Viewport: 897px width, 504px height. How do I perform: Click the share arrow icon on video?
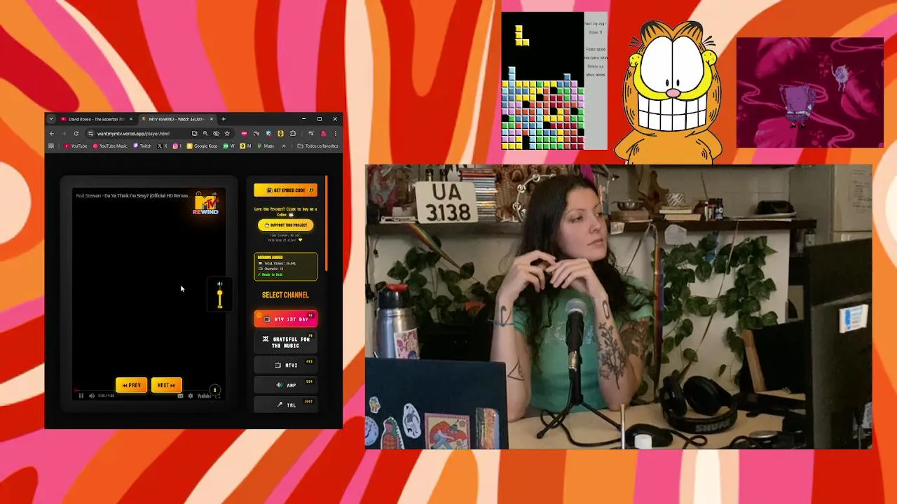click(x=214, y=194)
